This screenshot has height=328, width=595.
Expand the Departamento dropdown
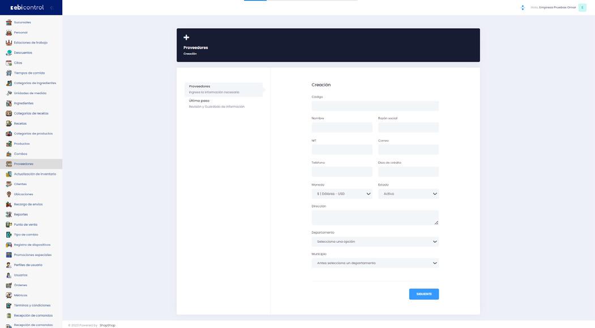375,242
